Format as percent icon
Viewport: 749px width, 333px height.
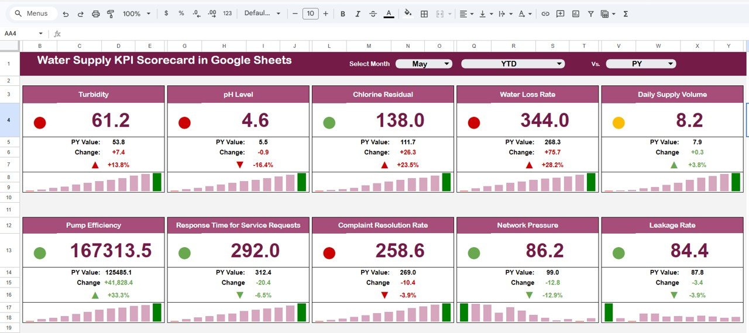click(x=181, y=13)
